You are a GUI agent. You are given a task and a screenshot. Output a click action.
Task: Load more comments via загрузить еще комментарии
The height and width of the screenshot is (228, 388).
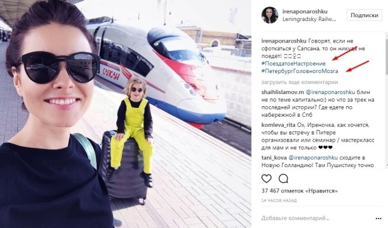click(x=300, y=82)
